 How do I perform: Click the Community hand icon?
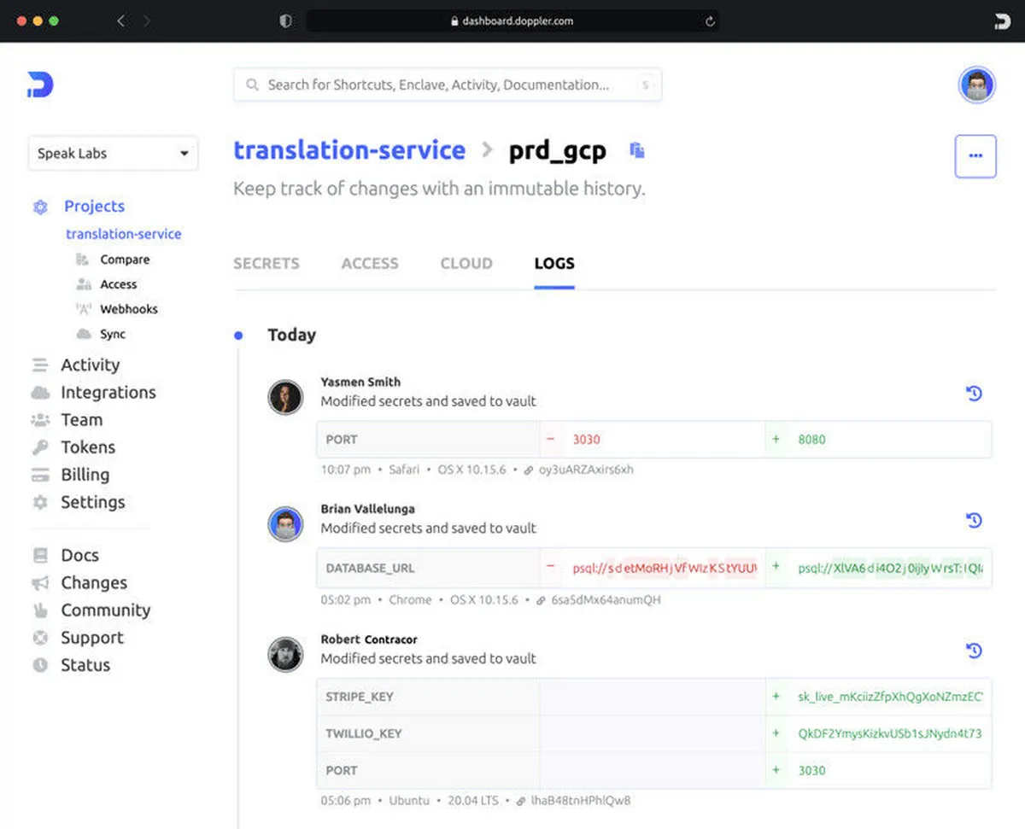click(x=40, y=610)
